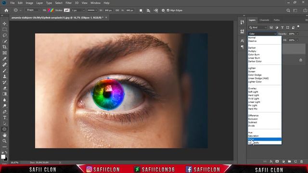Screen dimensions: 308x173
Task: Open stroke line style dropdown
Action: click(92, 10)
